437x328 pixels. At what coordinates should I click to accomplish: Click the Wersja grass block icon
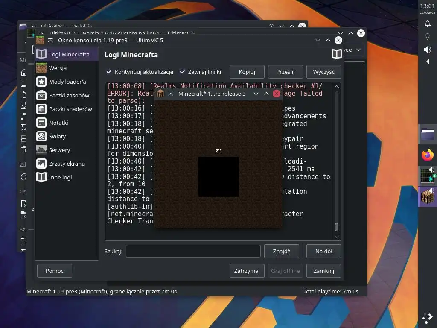pyautogui.click(x=41, y=68)
